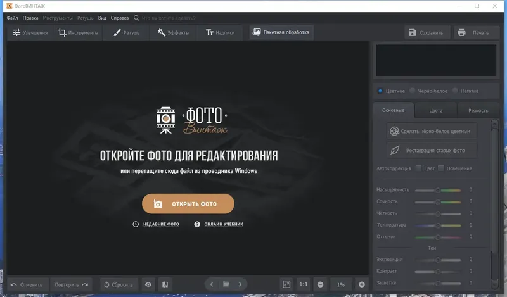The image size is (507, 297).
Task: Open the Ретушь menu in menu bar
Action: click(x=86, y=18)
